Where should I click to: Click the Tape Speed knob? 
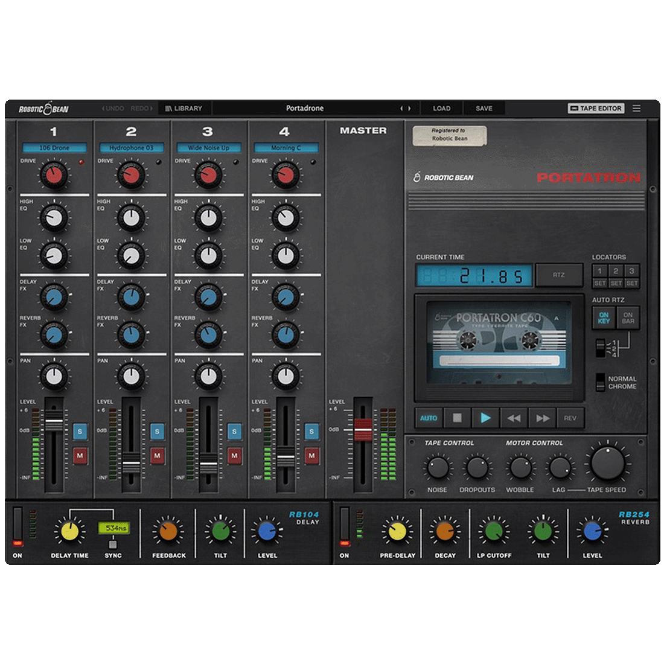[x=607, y=463]
